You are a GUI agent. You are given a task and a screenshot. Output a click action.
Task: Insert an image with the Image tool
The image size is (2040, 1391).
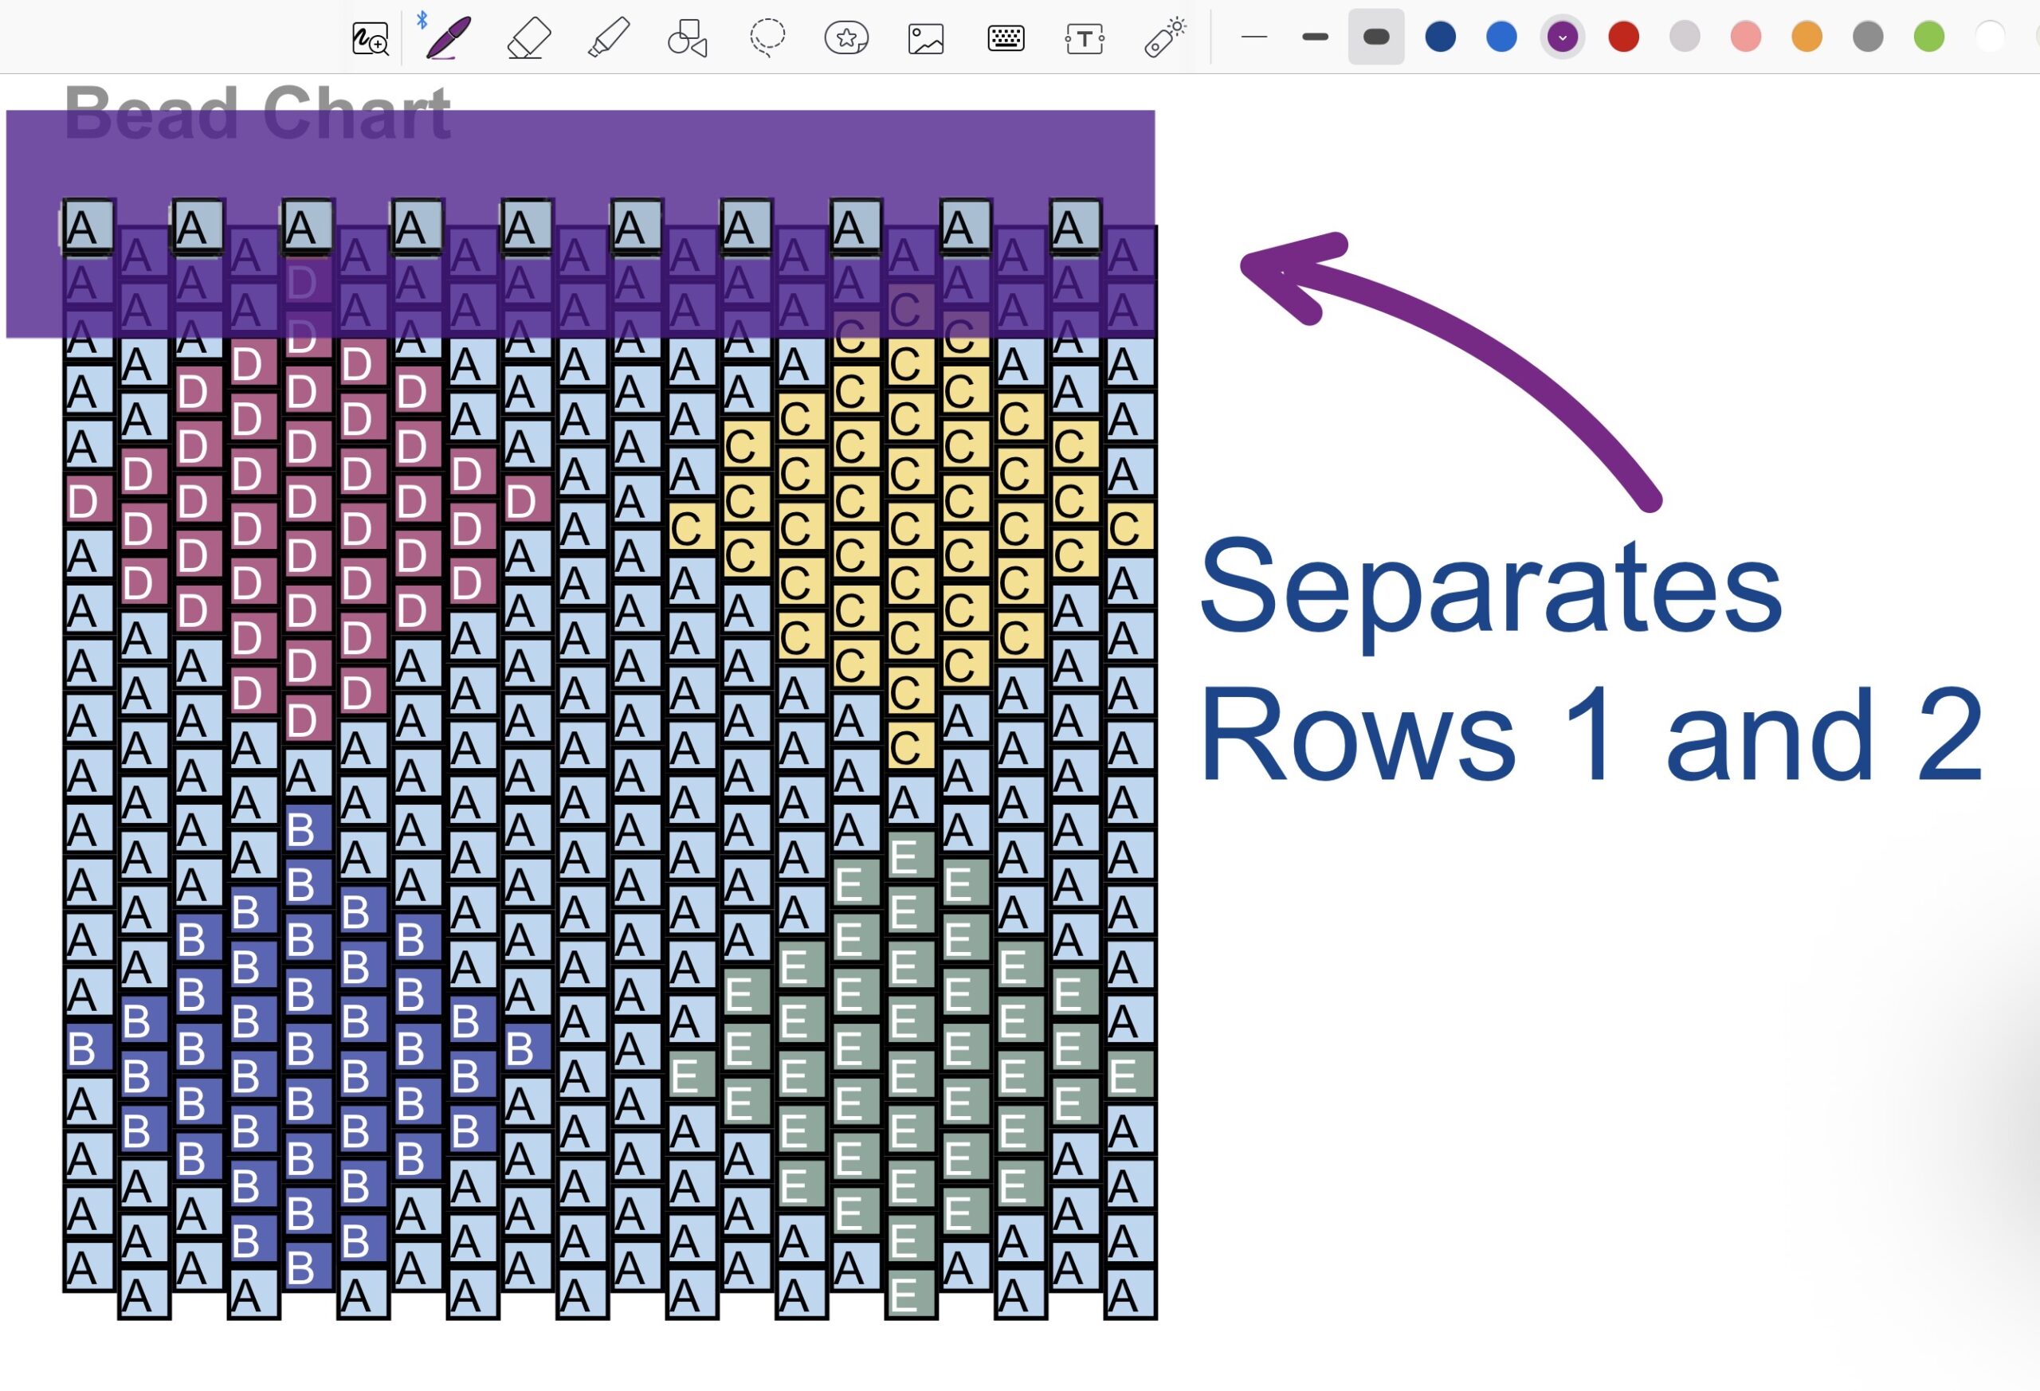click(x=925, y=38)
